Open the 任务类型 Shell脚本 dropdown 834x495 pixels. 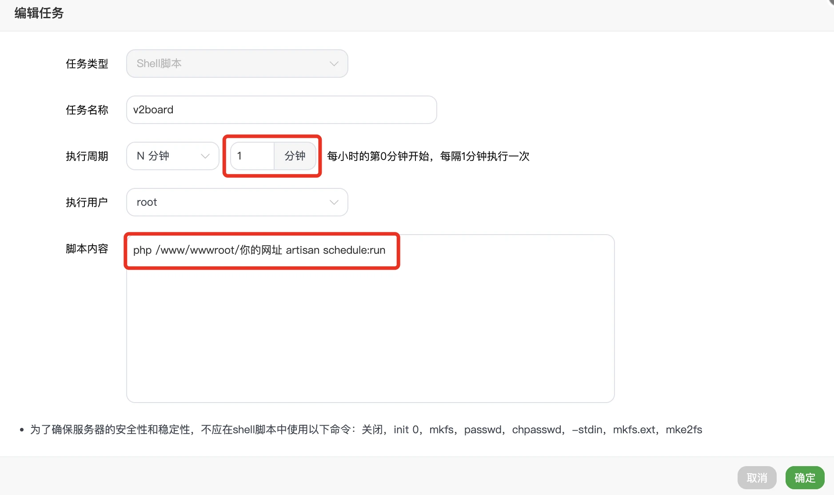pyautogui.click(x=237, y=64)
